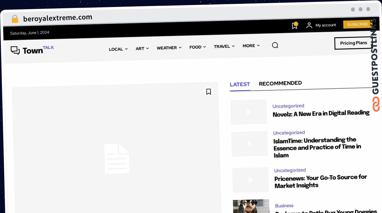The height and width of the screenshot is (213, 382).
Task: Open the search magnifier icon
Action: coord(275,45)
